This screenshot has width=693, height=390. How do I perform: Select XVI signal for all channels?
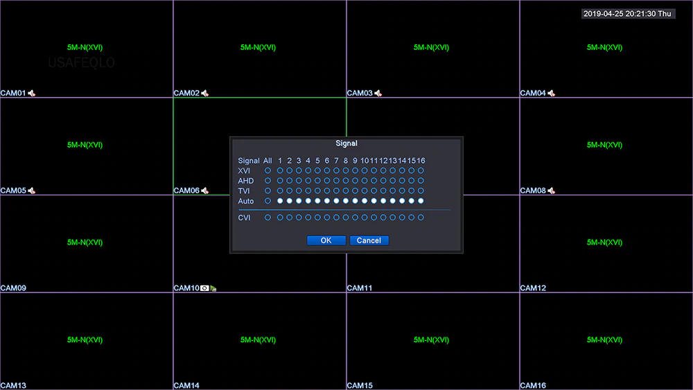point(267,170)
